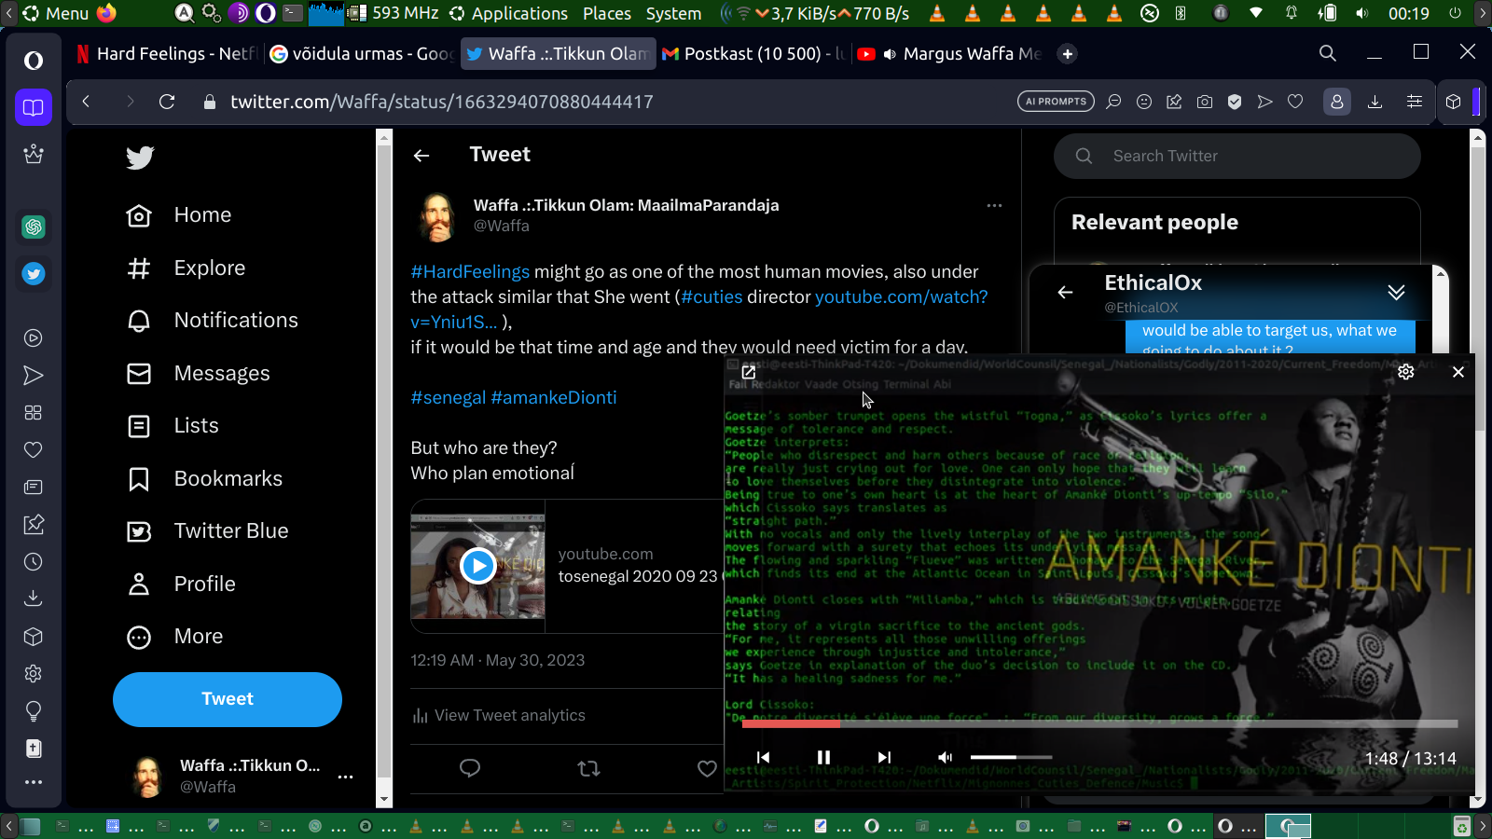Pause the video pop-out playback

[x=823, y=757]
